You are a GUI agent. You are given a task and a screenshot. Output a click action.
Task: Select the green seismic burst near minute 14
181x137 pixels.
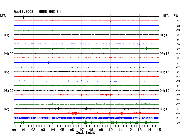[147, 49]
